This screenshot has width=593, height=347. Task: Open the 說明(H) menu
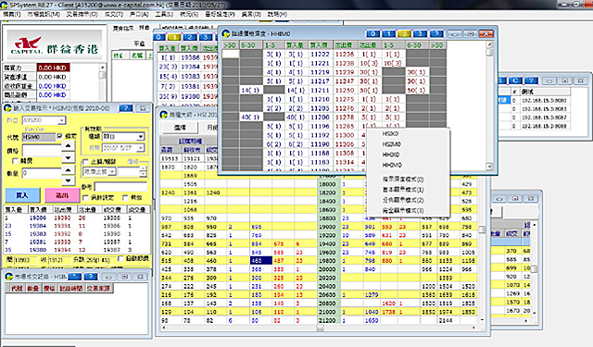click(x=277, y=14)
